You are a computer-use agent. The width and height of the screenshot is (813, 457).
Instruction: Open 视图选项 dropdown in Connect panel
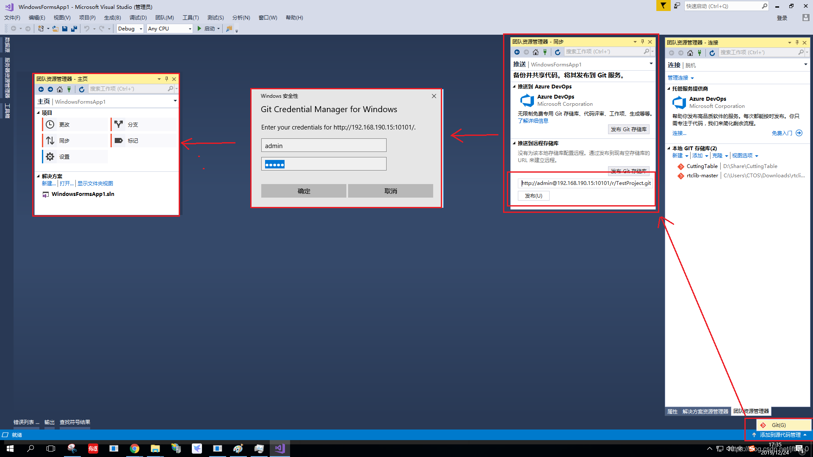click(x=745, y=156)
